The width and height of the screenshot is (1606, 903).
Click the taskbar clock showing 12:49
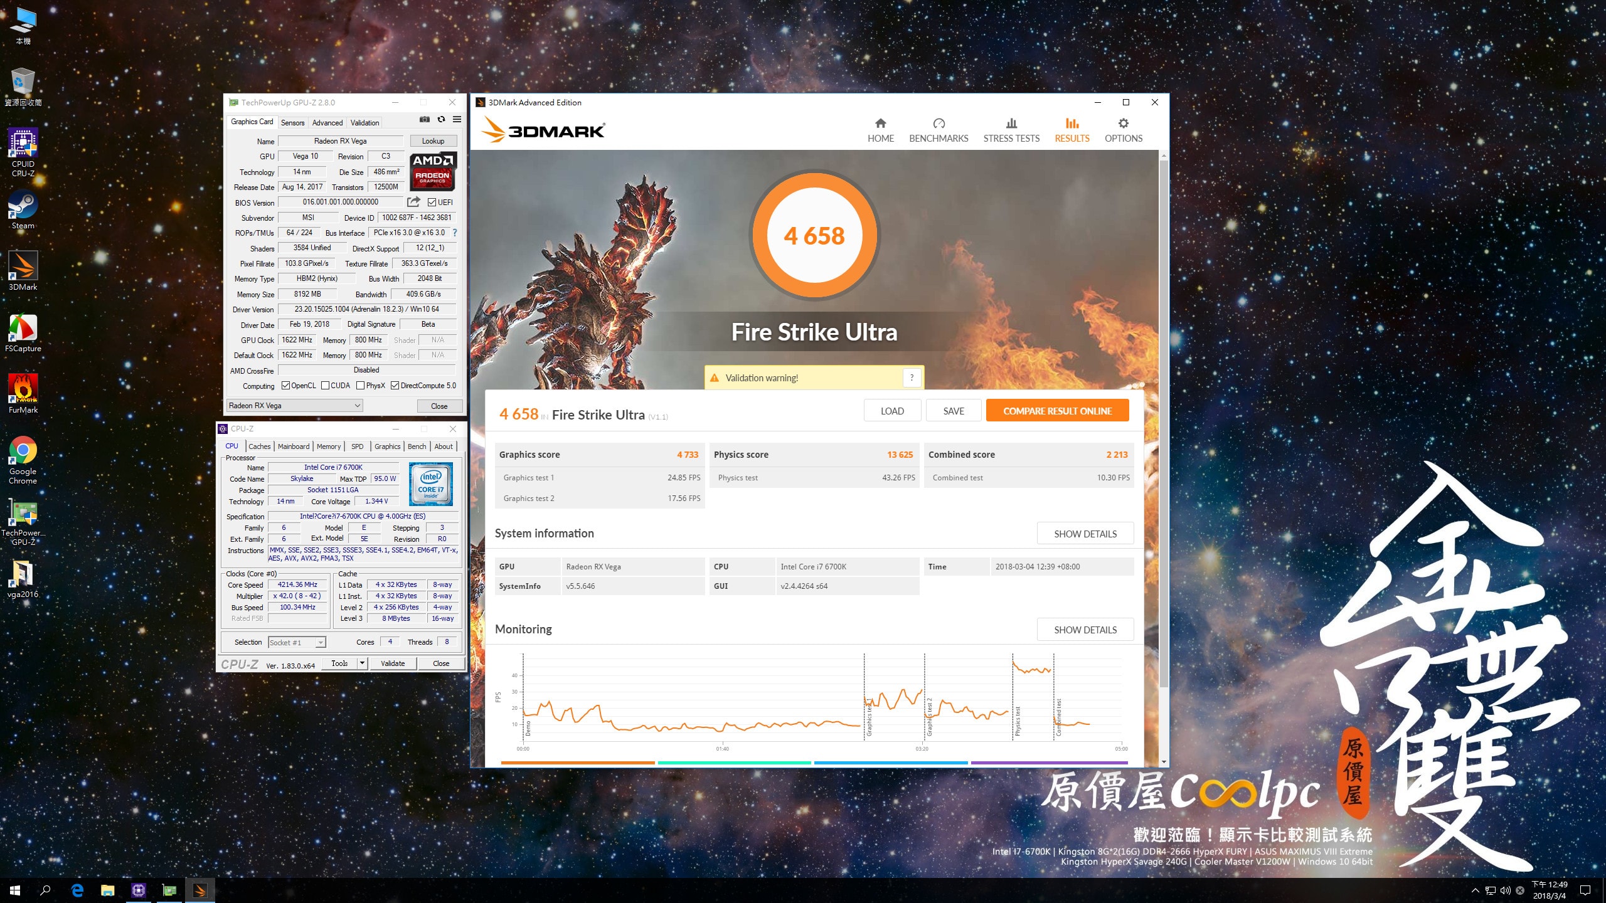click(x=1550, y=890)
